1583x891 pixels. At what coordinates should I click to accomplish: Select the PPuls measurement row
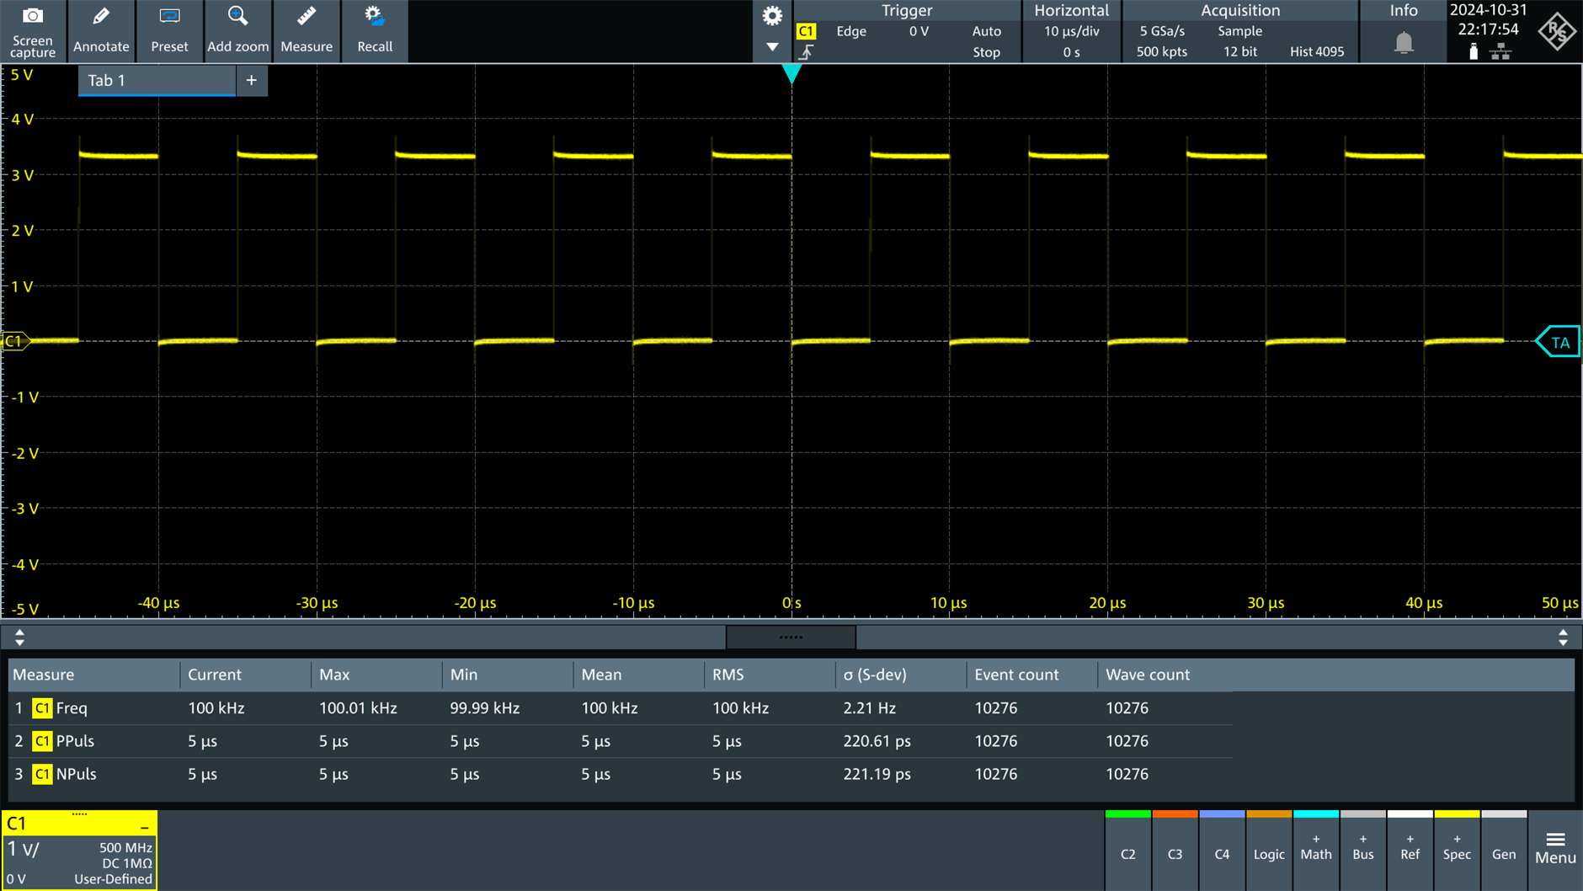pos(621,741)
